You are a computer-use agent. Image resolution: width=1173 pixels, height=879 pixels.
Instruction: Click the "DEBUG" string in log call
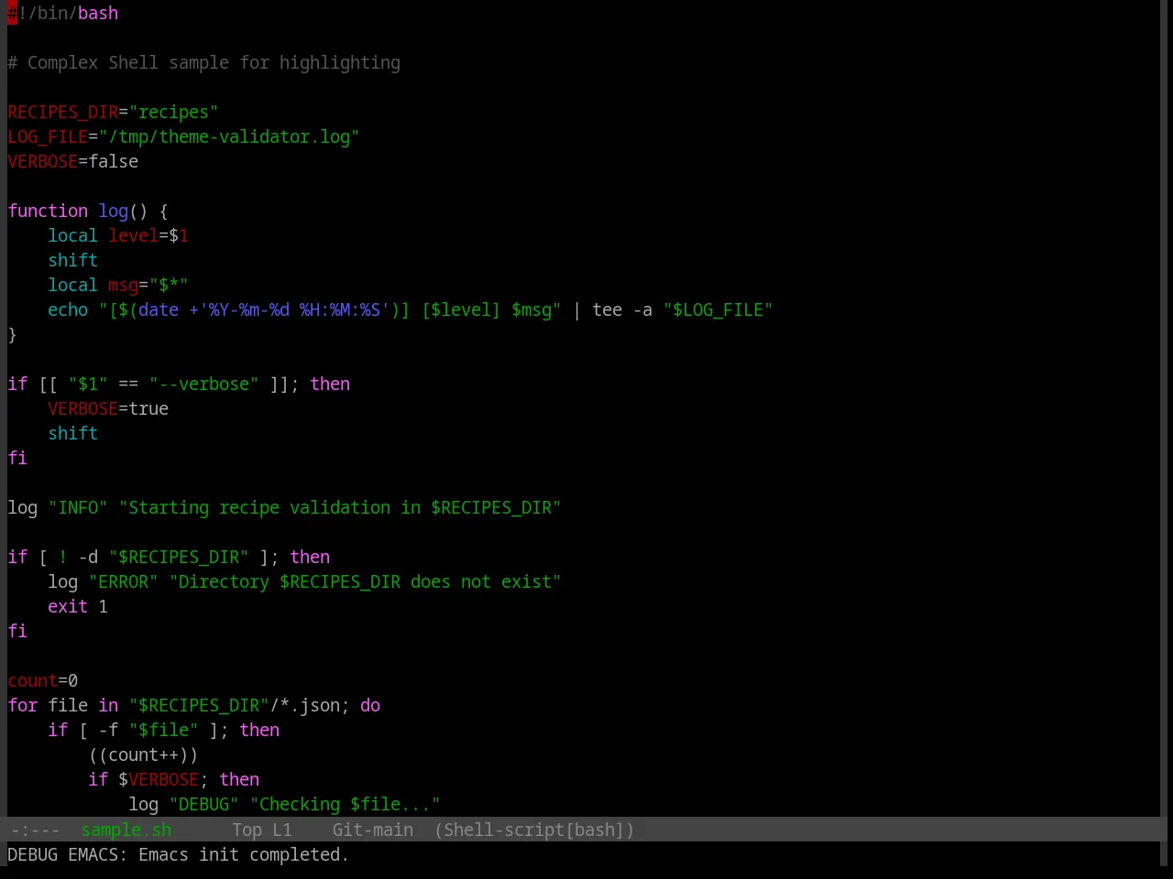click(x=203, y=804)
